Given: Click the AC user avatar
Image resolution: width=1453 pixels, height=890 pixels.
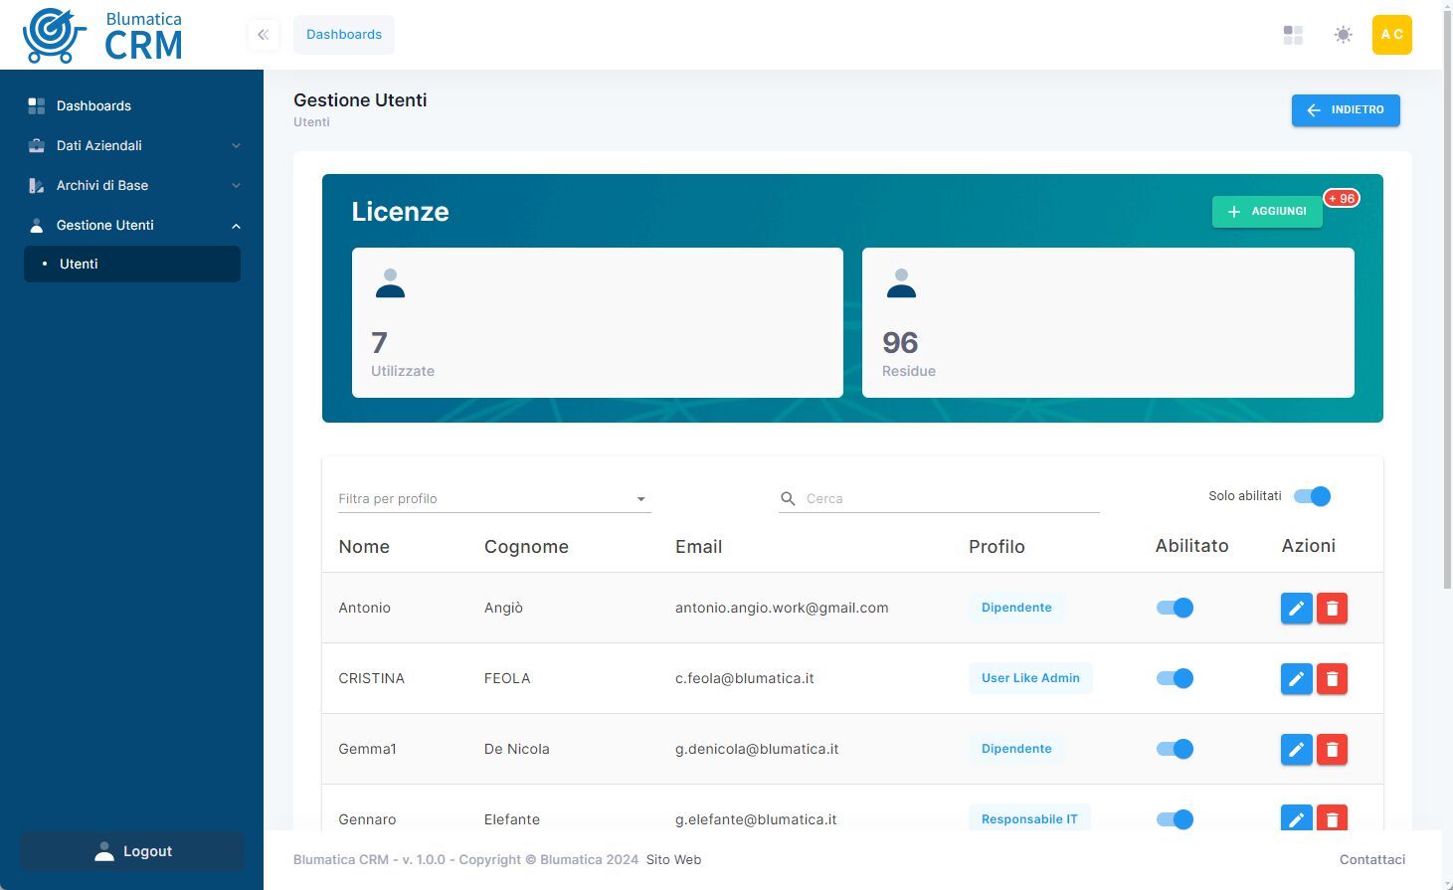Looking at the screenshot, I should 1391,35.
